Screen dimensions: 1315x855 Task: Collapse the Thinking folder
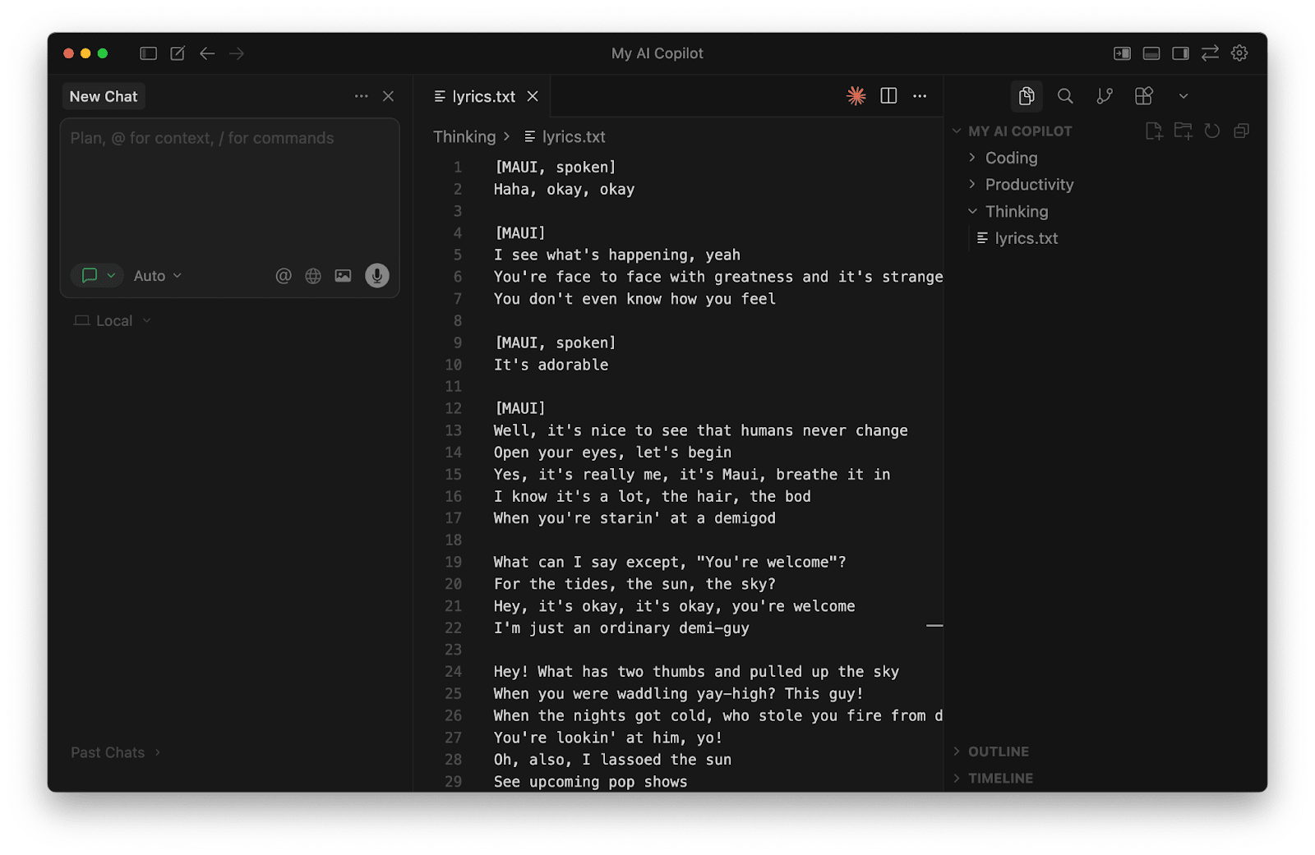(1017, 212)
